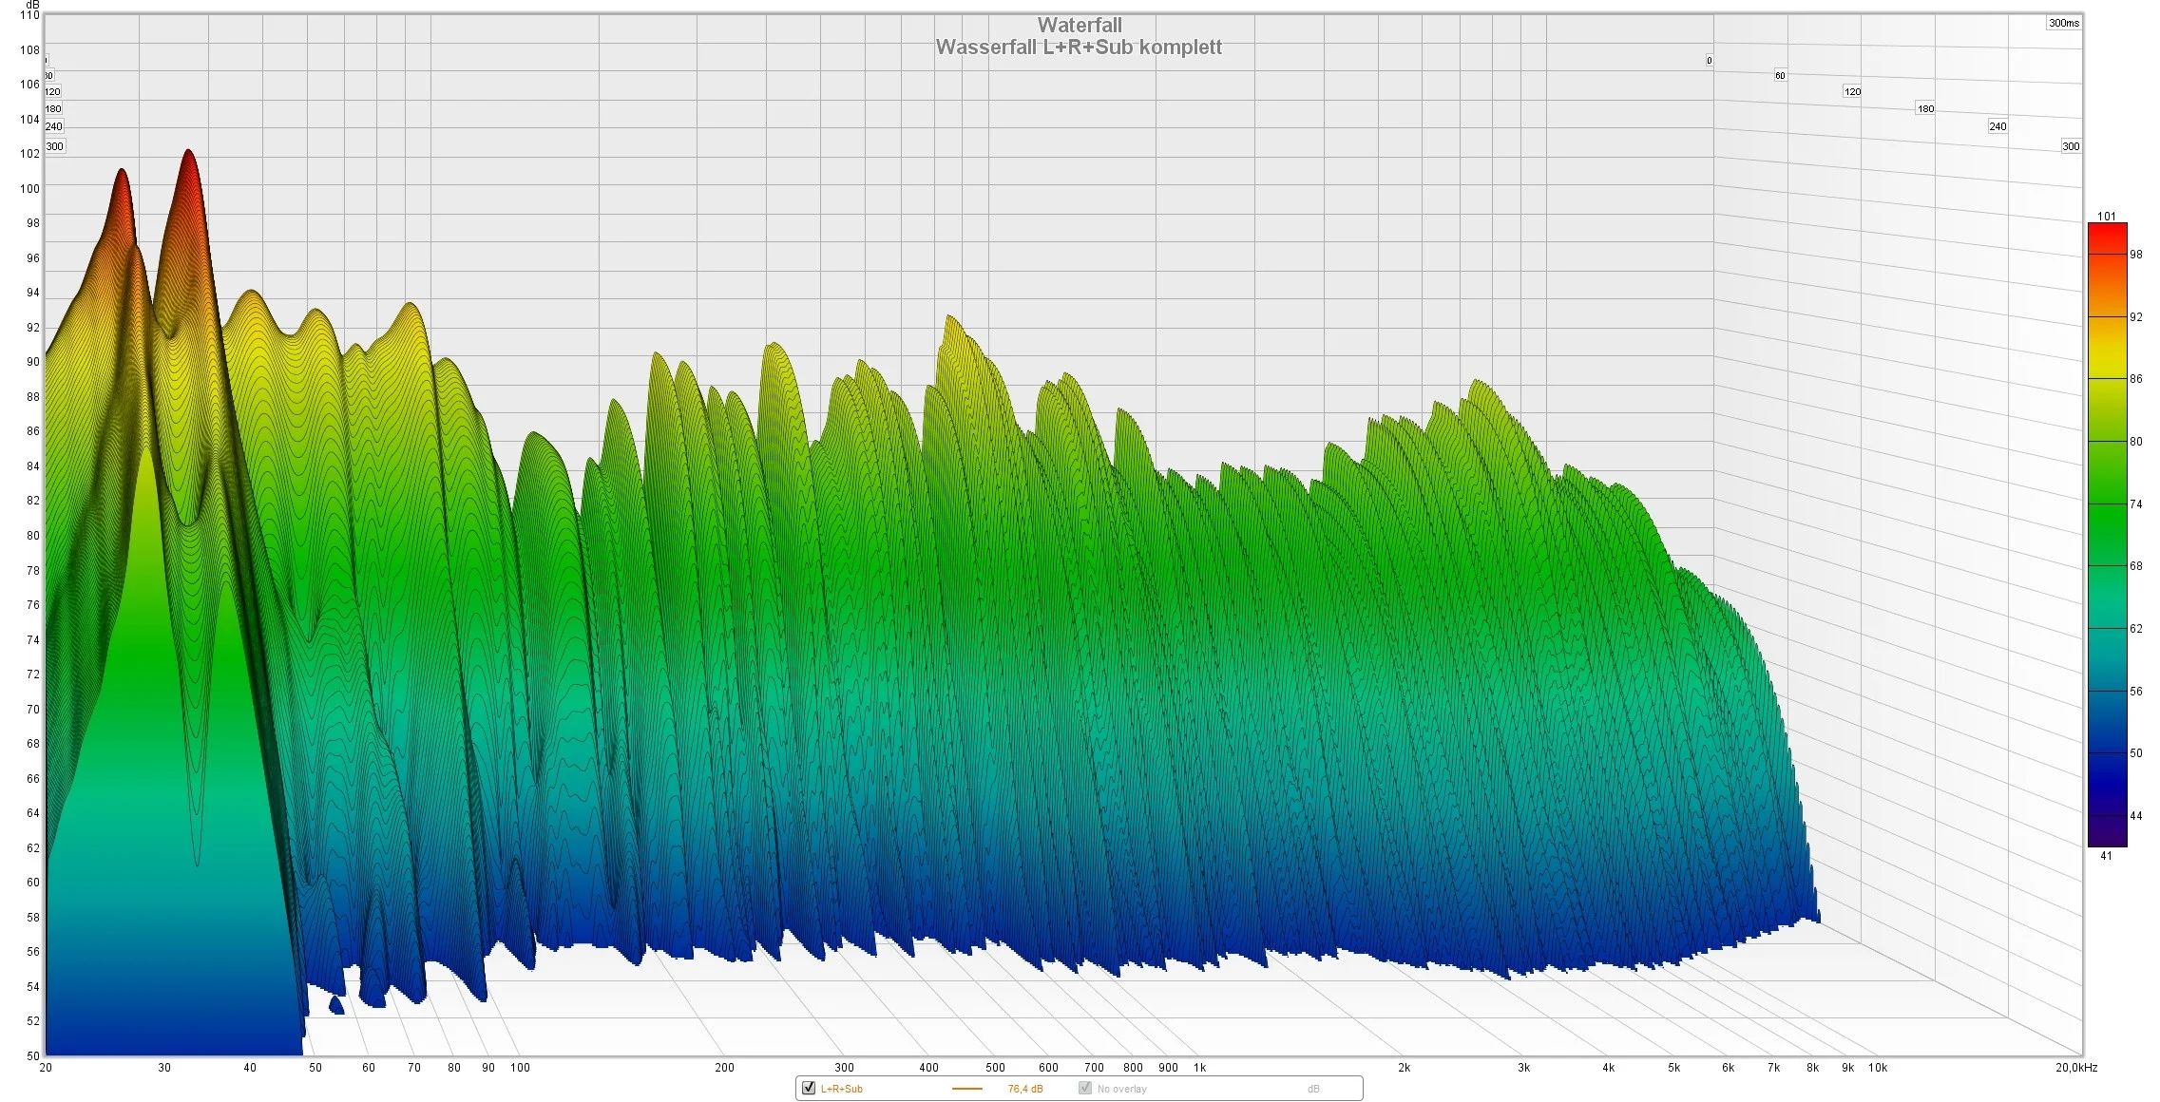Click the L+R+Sub legend label
The image size is (2160, 1102).
click(x=842, y=1089)
